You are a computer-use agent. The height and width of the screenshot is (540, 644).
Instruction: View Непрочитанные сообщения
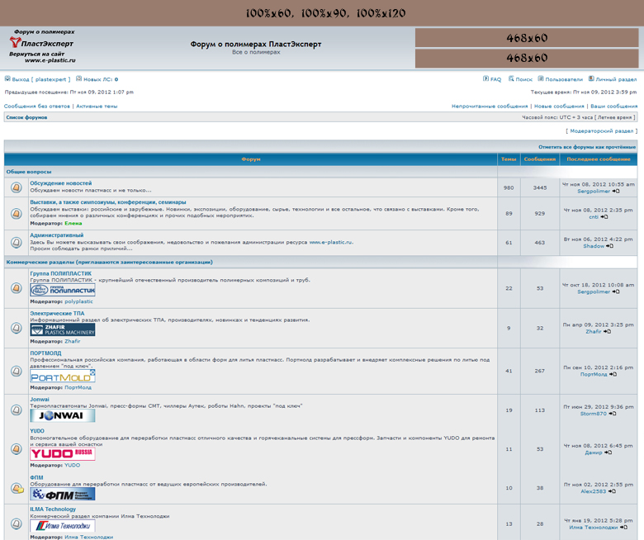[x=490, y=107]
